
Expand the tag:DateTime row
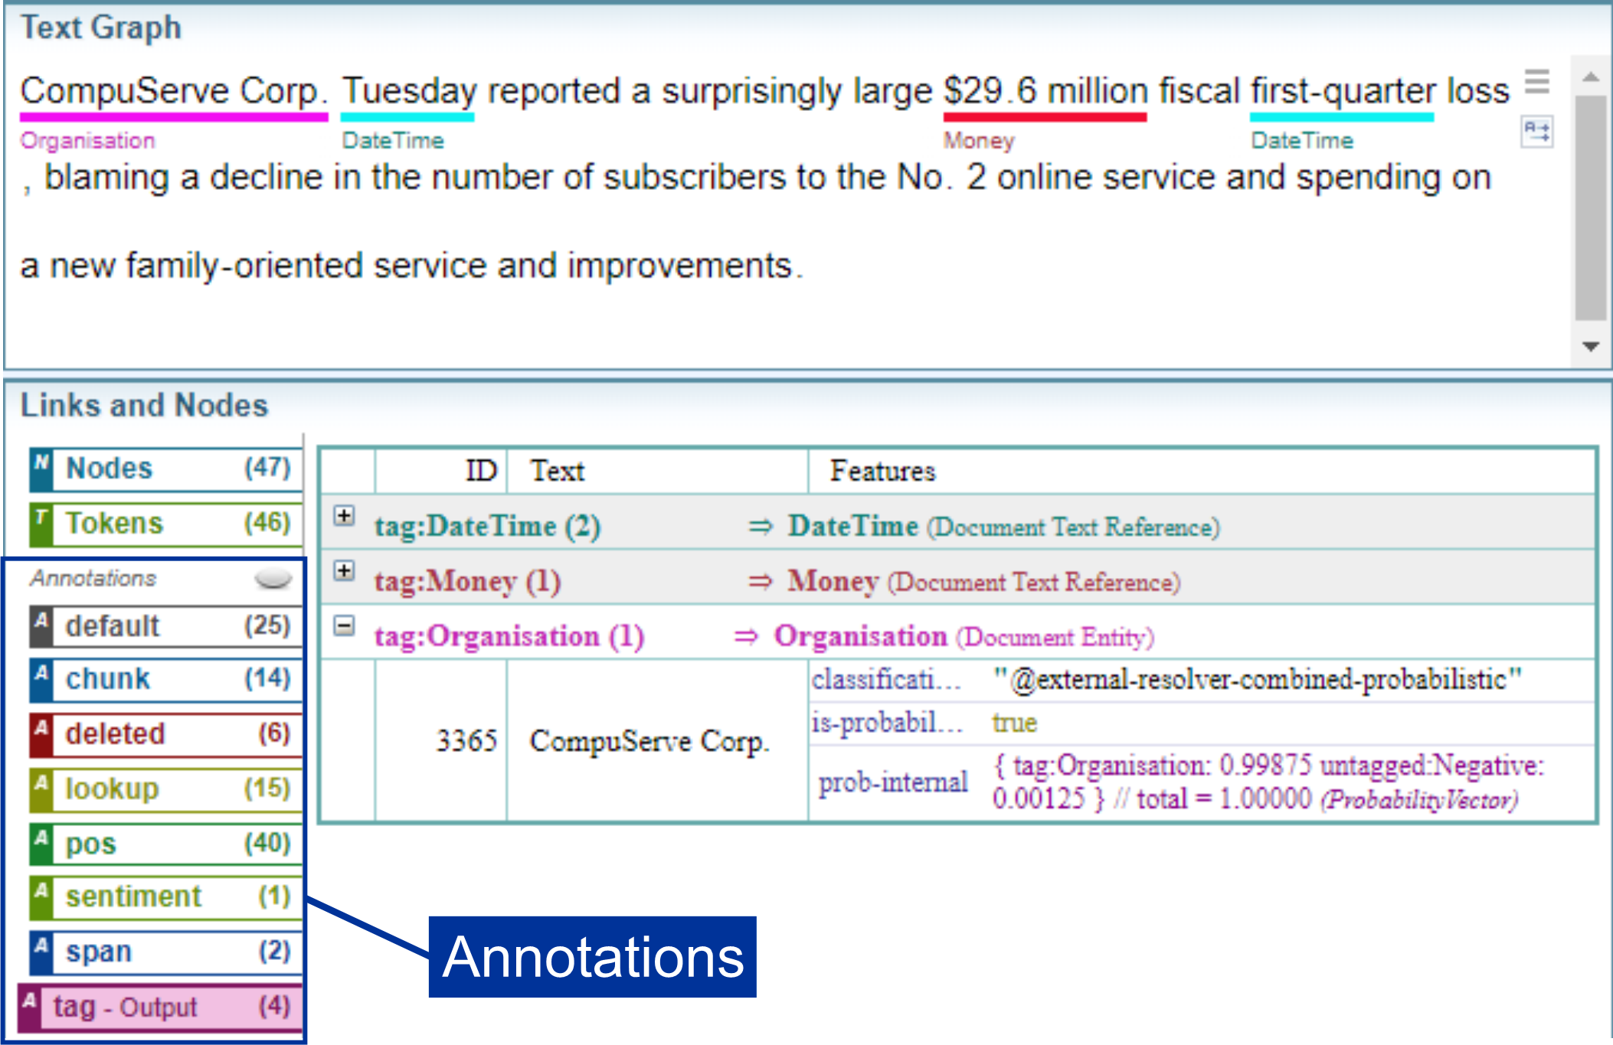pyautogui.click(x=345, y=516)
